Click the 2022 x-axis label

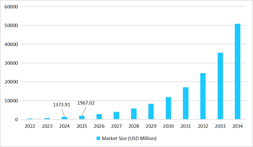click(30, 126)
